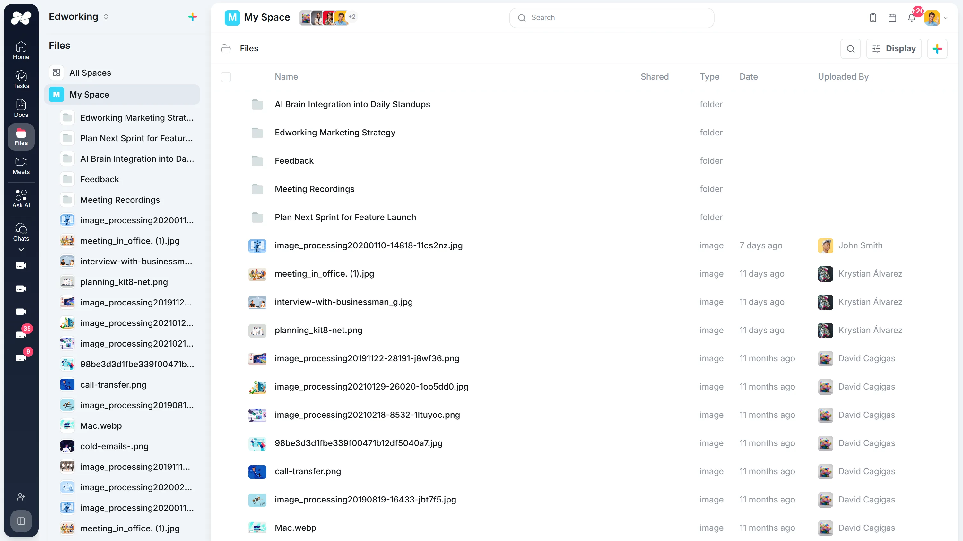Show the +2 additional space members
Viewport: 963px width, 541px height.
(x=352, y=17)
